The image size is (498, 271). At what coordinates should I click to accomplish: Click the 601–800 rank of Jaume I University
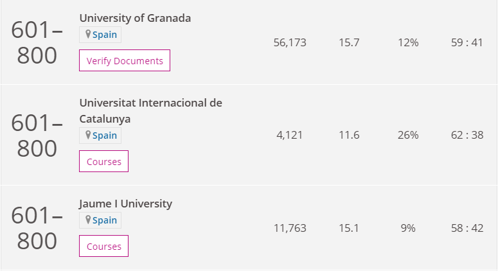(37, 228)
